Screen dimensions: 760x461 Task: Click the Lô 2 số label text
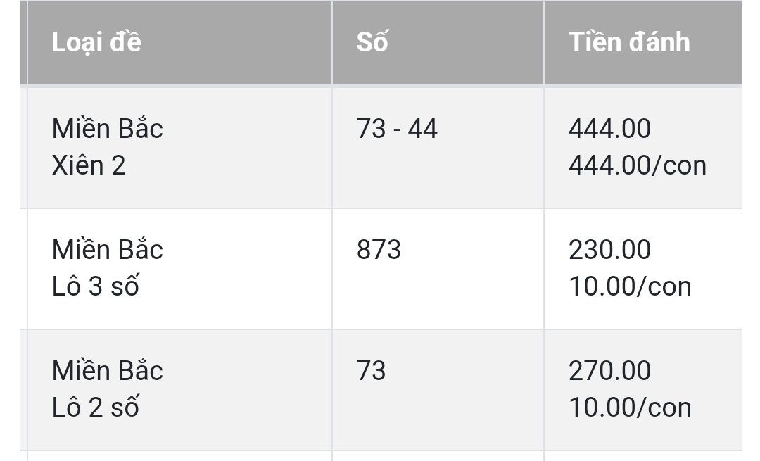click(96, 408)
